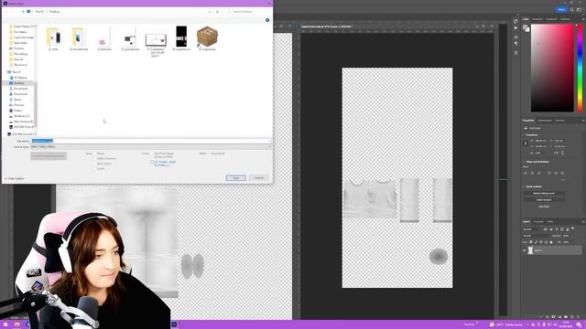Toggle the Spot Colors checkbox
This screenshot has width=586, height=329.
[94, 164]
